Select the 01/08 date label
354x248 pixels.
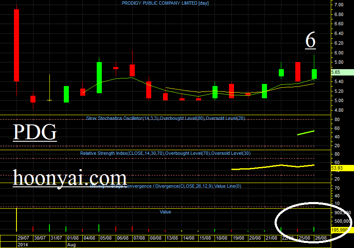pyautogui.click(x=73, y=238)
